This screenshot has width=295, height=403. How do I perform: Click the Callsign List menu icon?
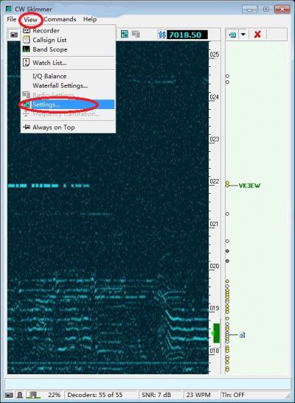point(27,40)
